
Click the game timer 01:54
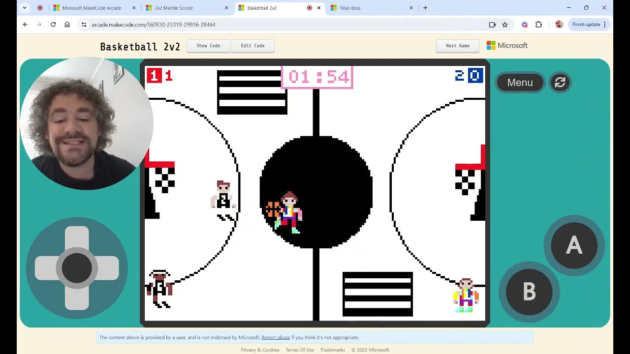[x=317, y=77]
